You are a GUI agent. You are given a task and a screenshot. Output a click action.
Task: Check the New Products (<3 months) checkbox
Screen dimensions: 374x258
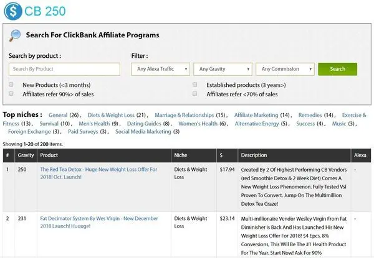[11, 85]
